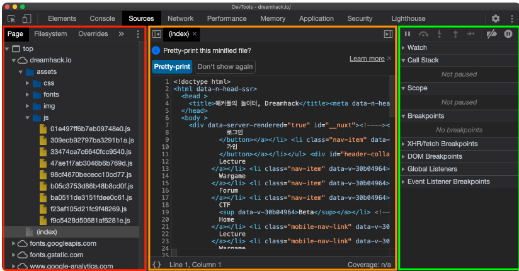This screenshot has width=519, height=271.
Task: Dismiss the pretty-print infobar
Action: pos(389,59)
